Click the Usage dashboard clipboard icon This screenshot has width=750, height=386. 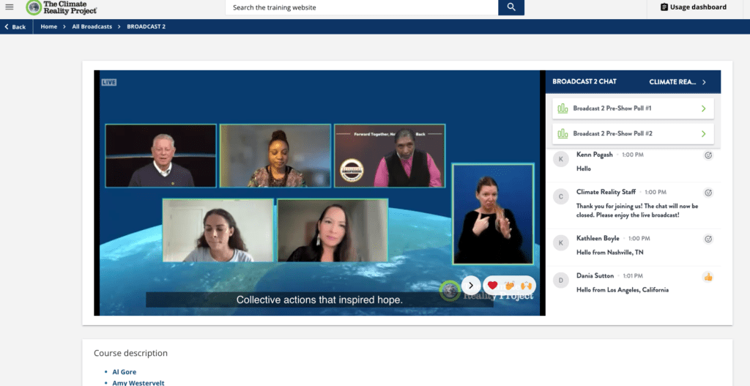coord(664,7)
